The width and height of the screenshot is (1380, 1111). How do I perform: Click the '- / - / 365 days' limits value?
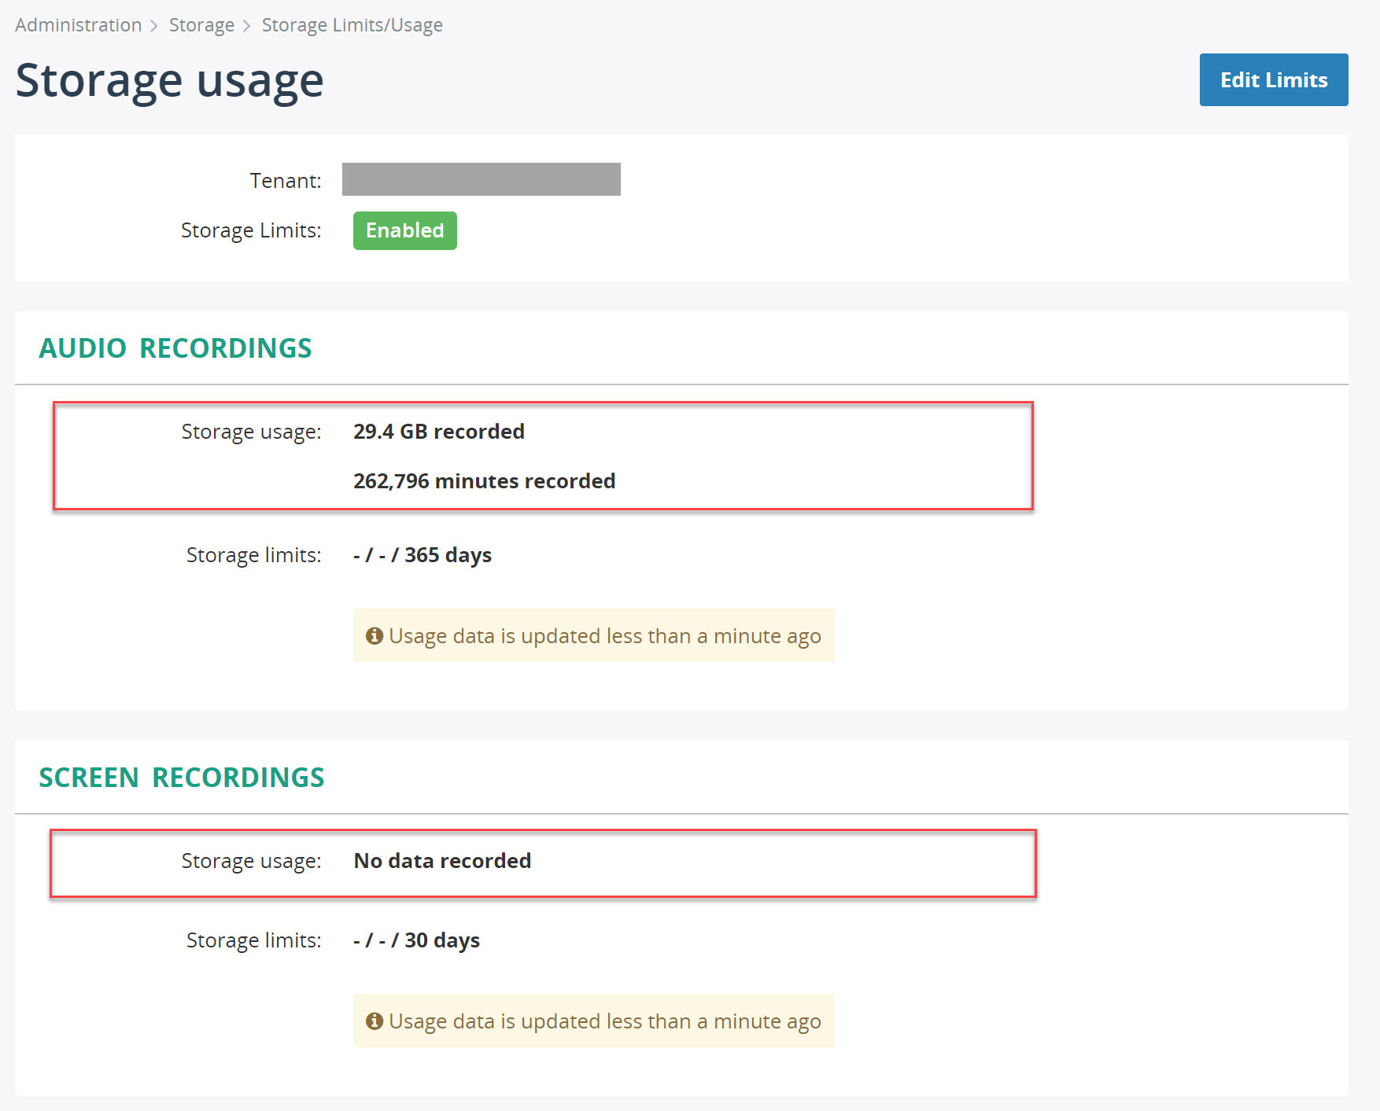pyautogui.click(x=422, y=555)
